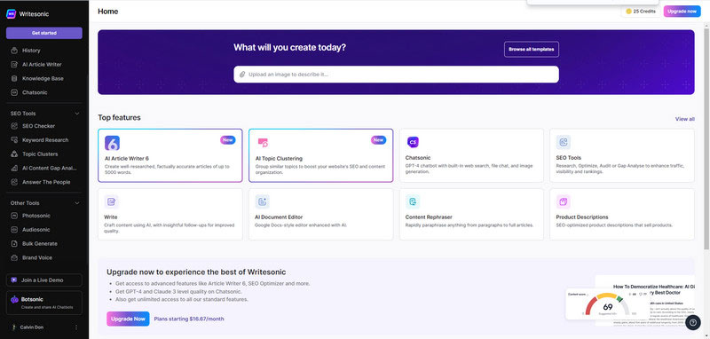Viewport: 710px width, 339px height.
Task: Click the Top features heading
Action: (119, 118)
